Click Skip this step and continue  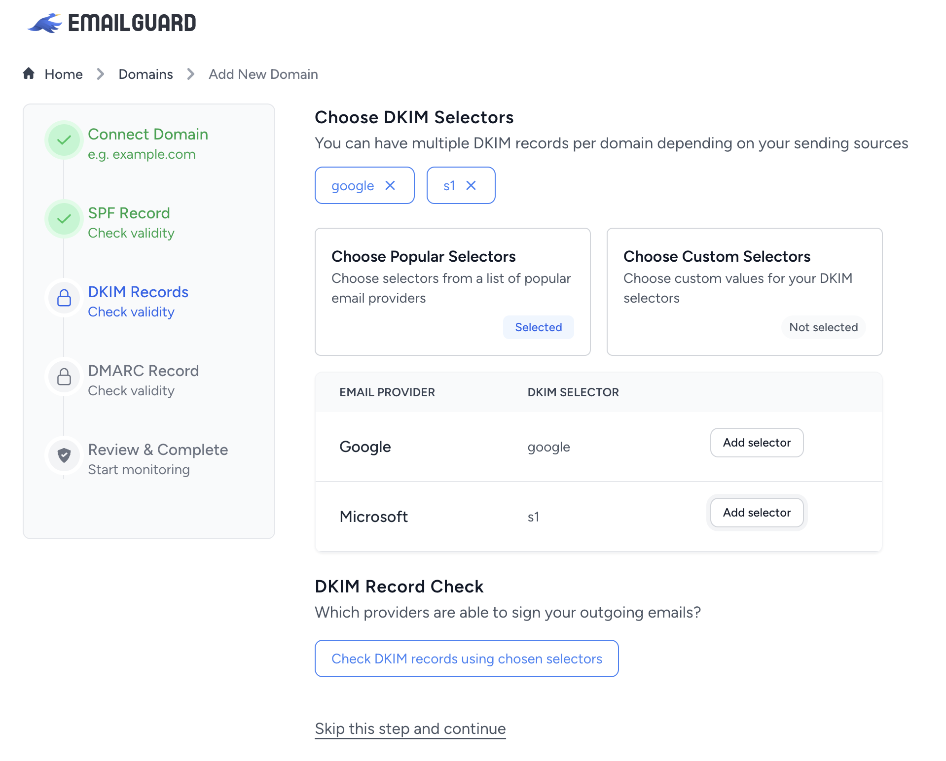click(410, 728)
